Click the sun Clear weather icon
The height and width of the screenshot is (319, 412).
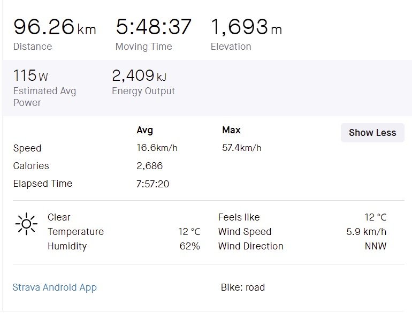pyautogui.click(x=26, y=224)
